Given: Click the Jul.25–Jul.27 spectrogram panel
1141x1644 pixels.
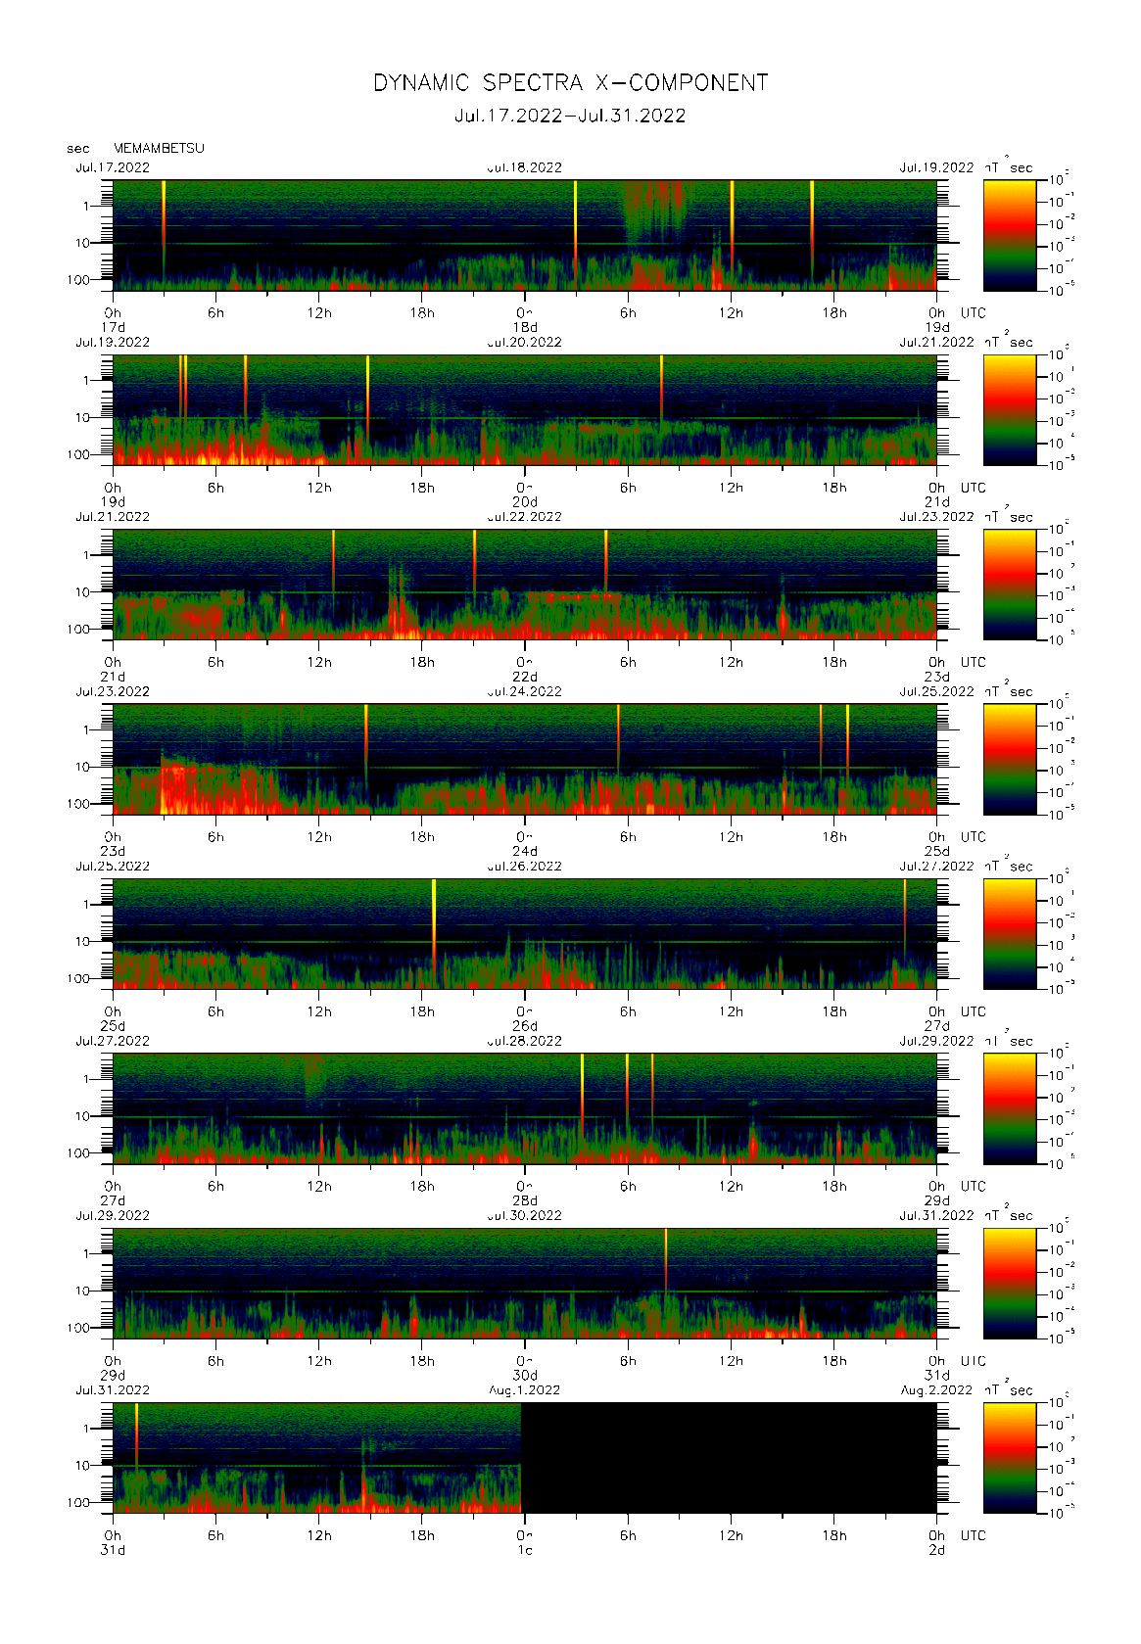Looking at the screenshot, I should pos(525,933).
